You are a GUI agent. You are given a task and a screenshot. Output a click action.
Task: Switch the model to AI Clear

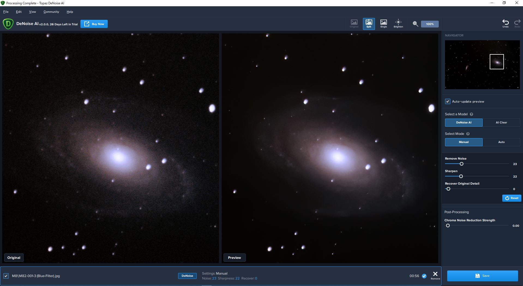point(501,123)
